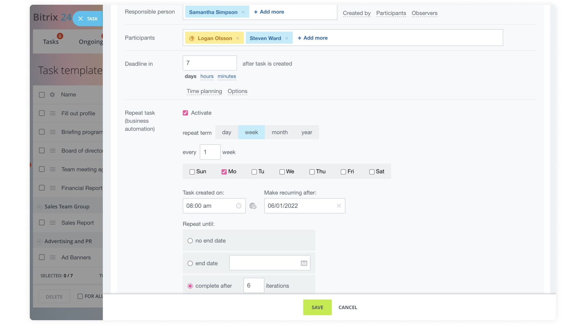
Task: Remove Samantha Simpson from responsible person
Action: tap(243, 12)
